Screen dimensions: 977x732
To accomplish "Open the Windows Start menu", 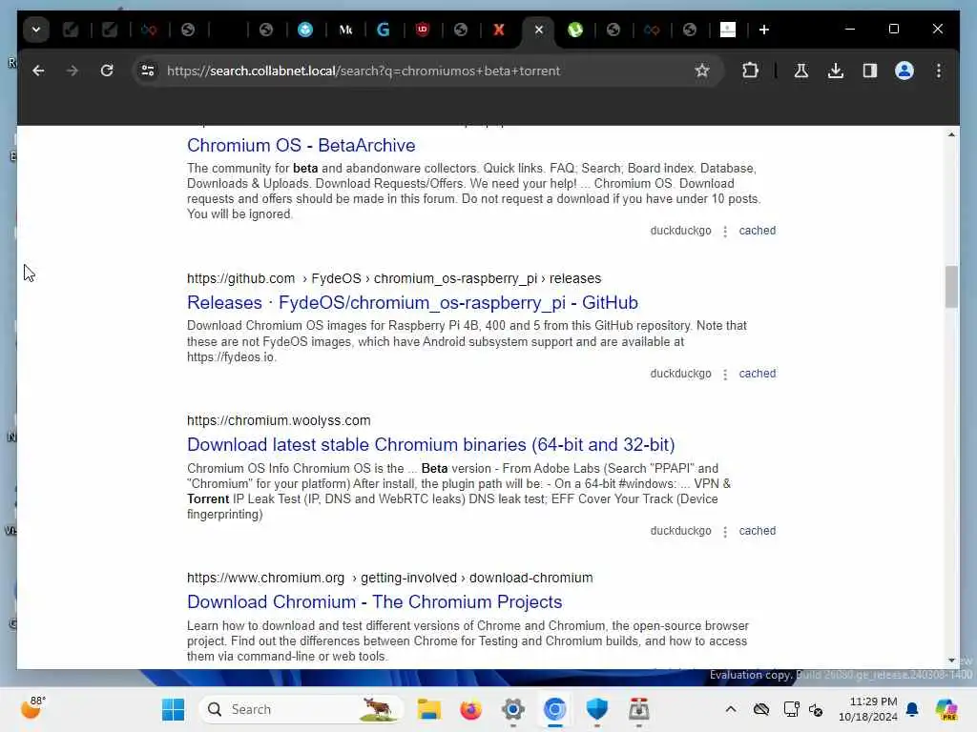I will pos(174,709).
